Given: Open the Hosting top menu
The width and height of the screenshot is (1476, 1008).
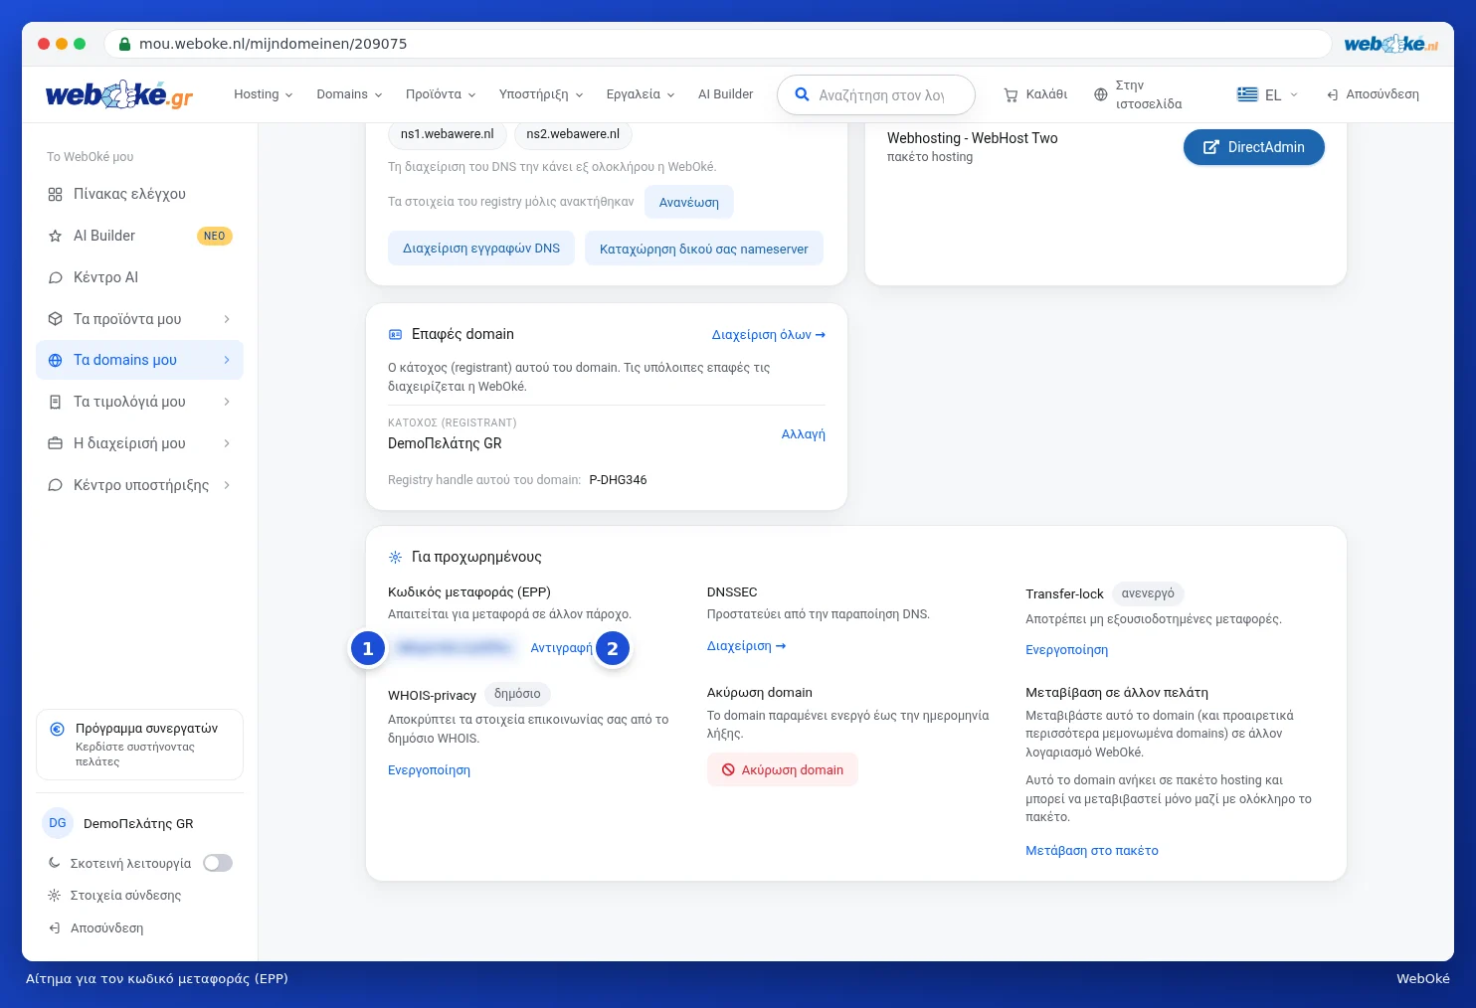Looking at the screenshot, I should coord(264,94).
